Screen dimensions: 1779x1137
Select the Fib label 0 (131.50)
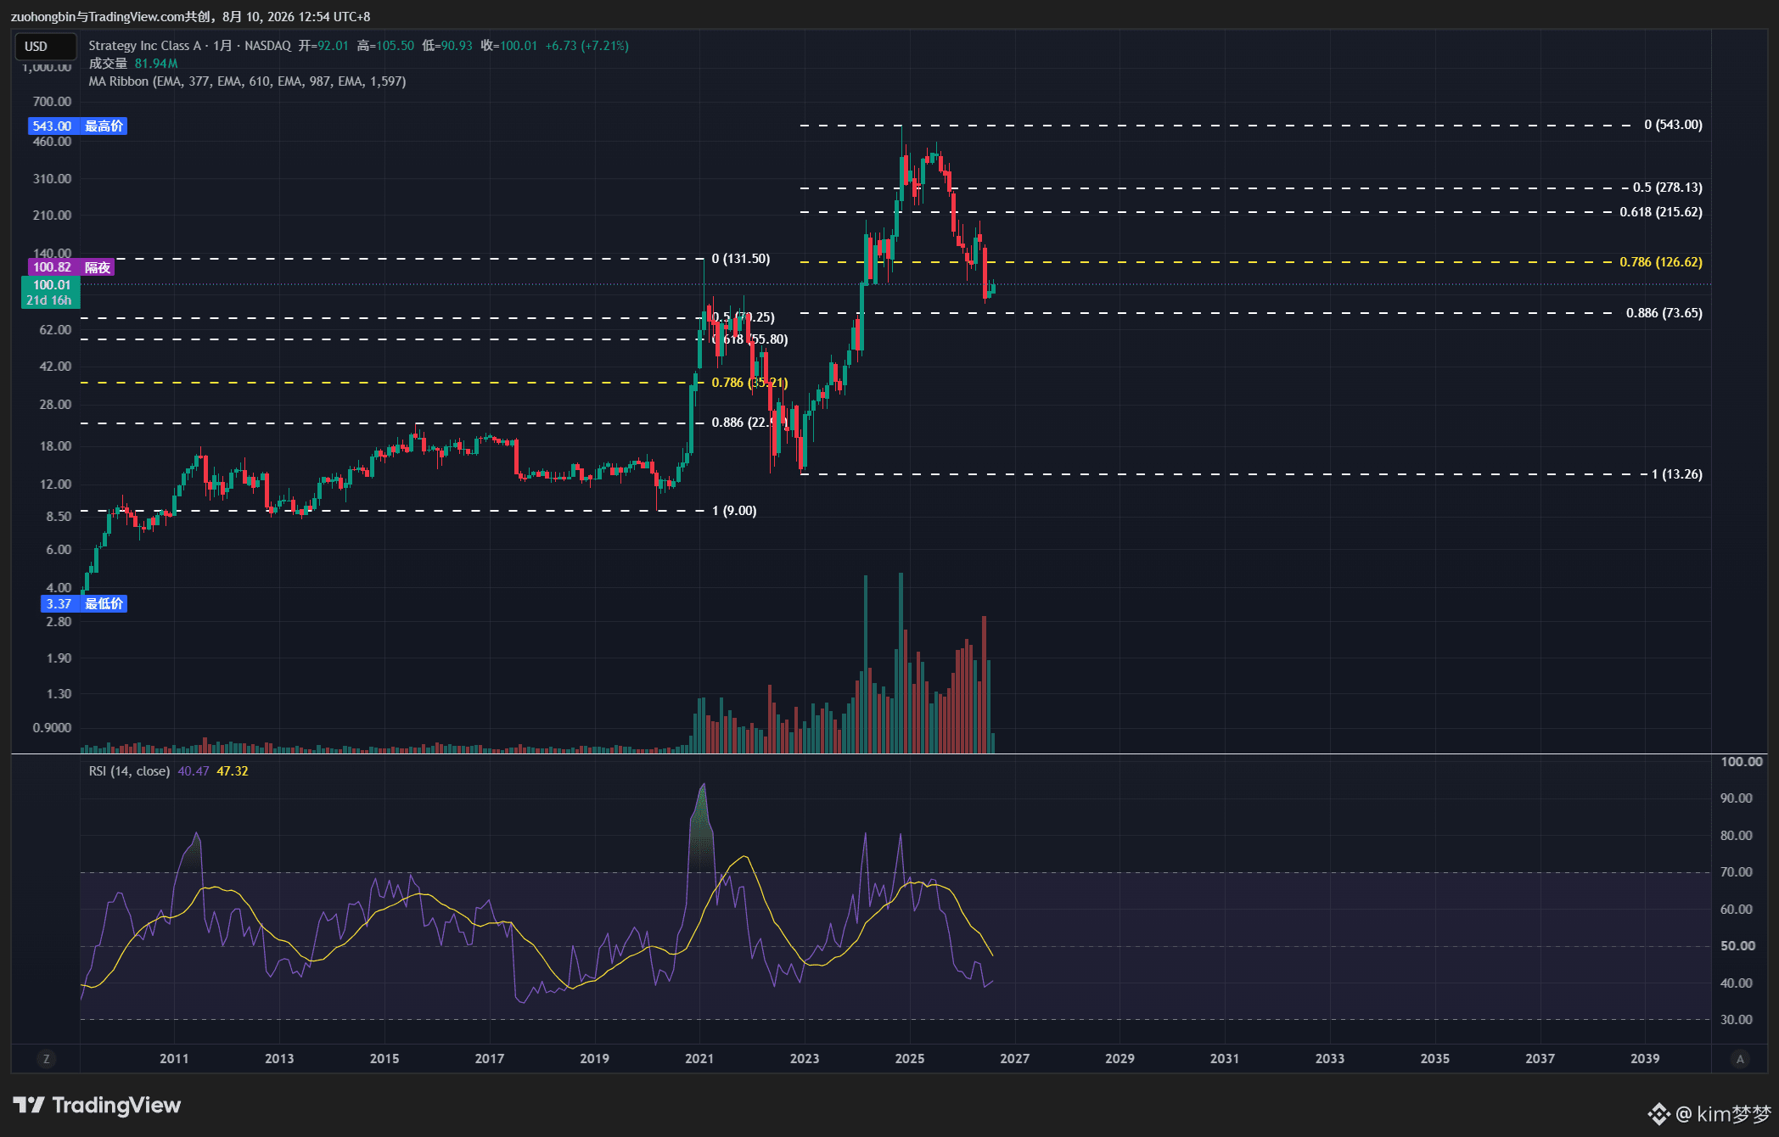(741, 259)
